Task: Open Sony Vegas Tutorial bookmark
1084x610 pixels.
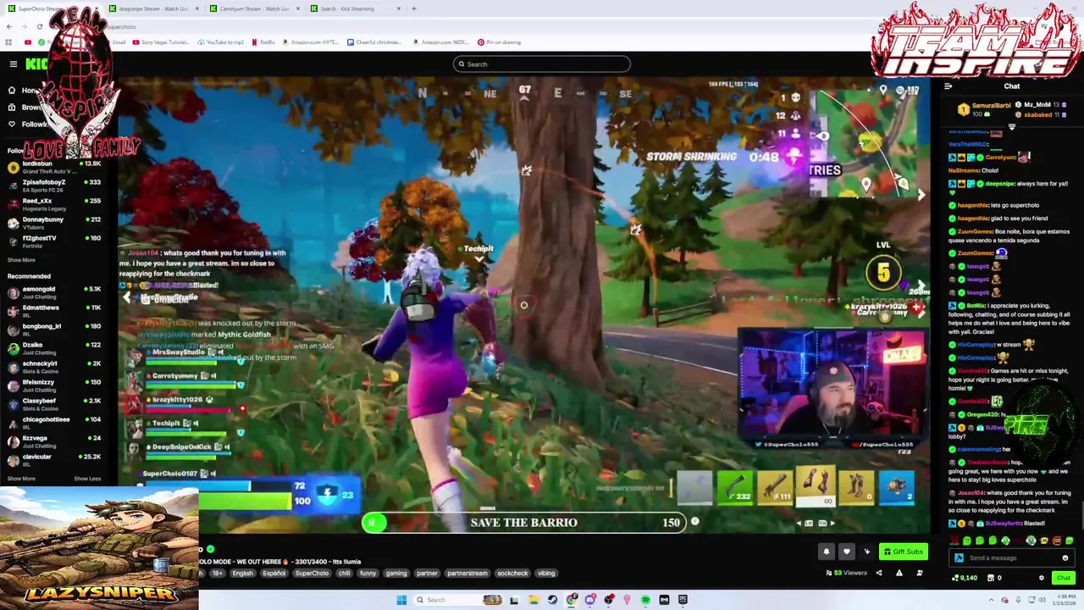Action: click(x=161, y=42)
